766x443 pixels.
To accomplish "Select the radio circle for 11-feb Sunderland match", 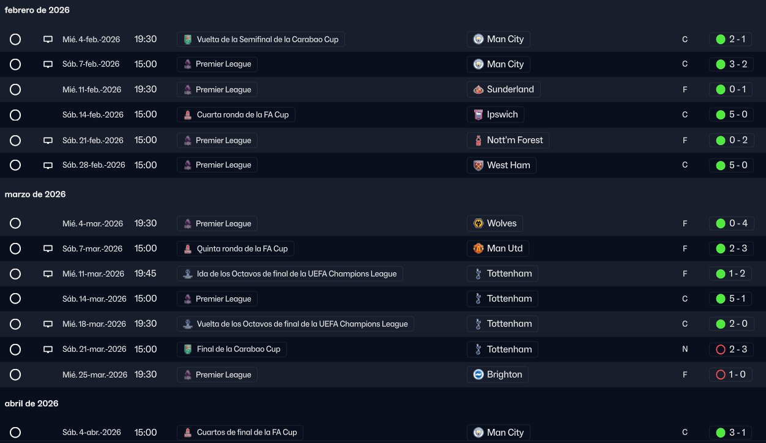I will point(15,89).
